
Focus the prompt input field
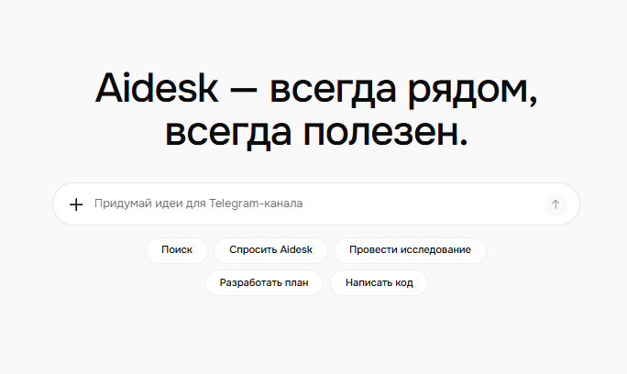pos(316,204)
